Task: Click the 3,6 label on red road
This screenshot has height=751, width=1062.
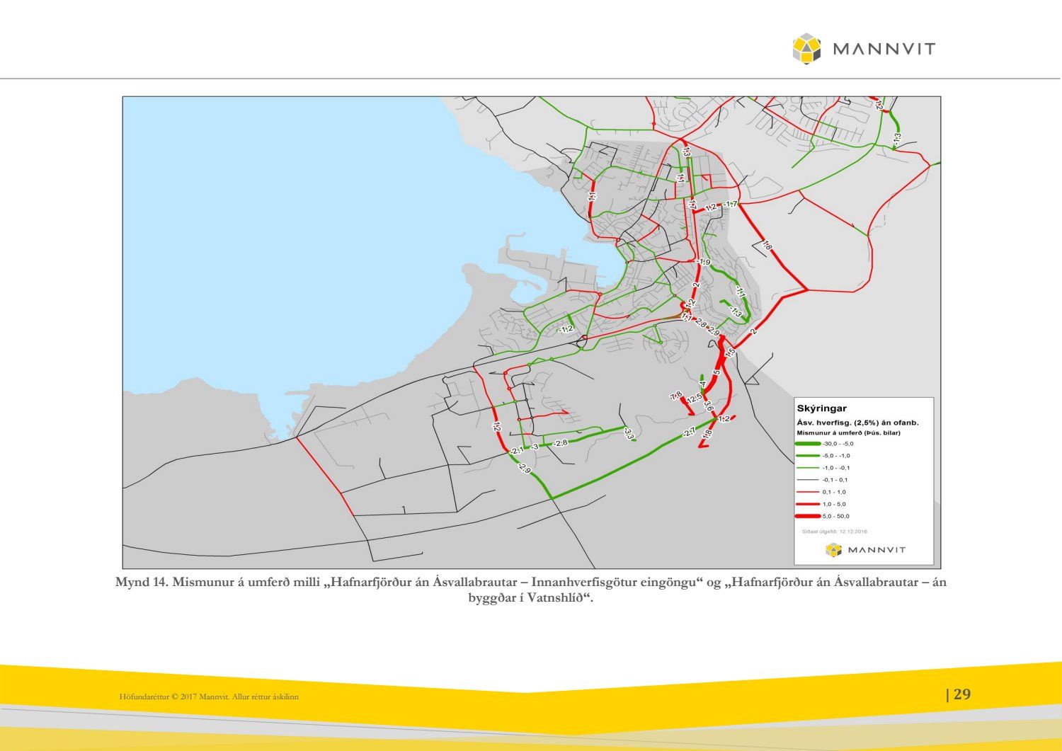Action: click(x=707, y=406)
